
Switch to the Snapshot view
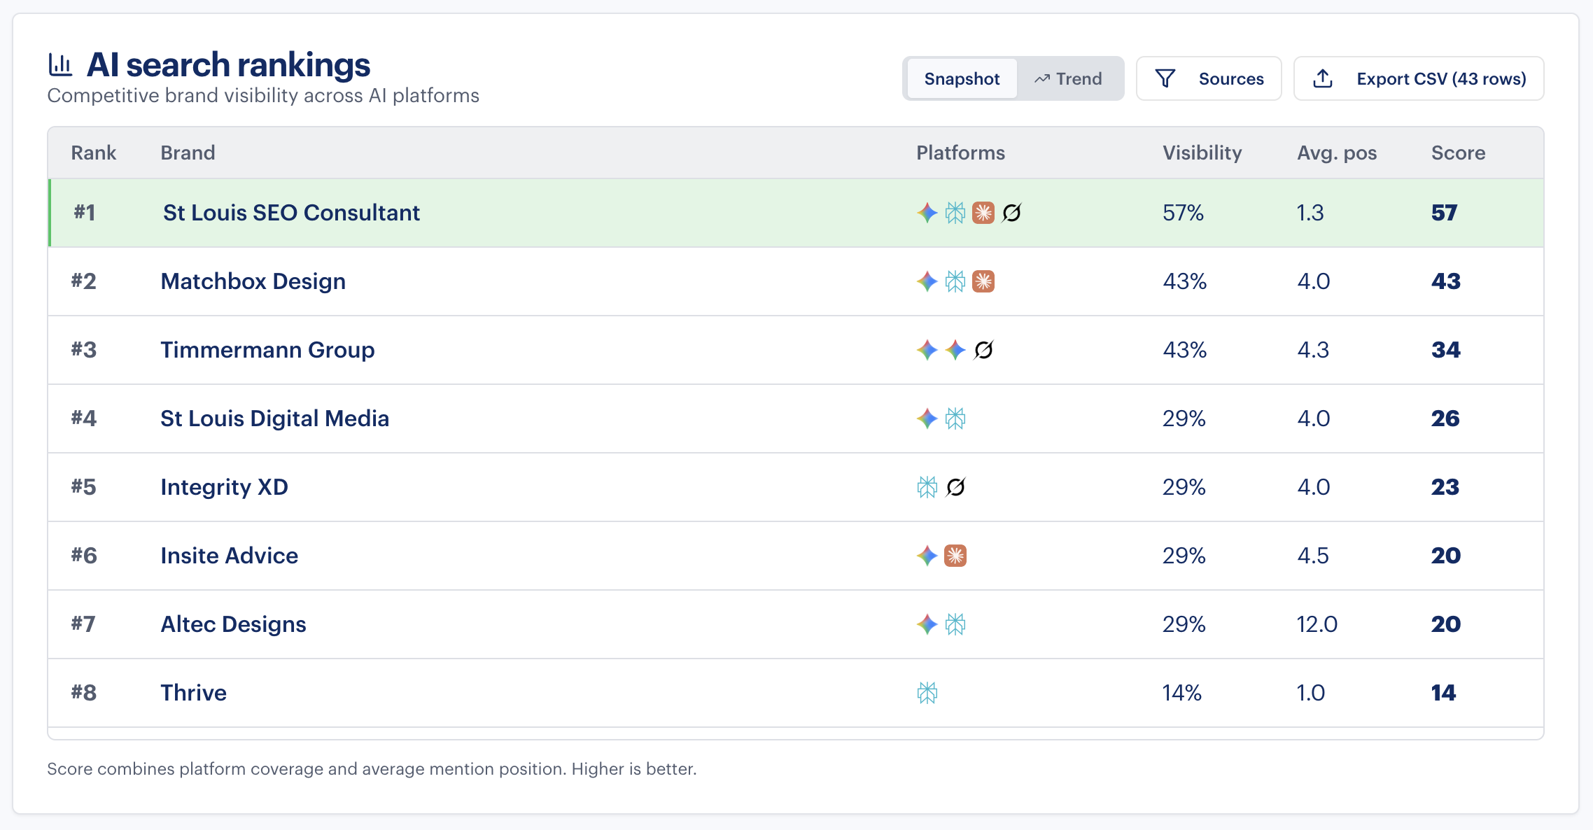[962, 78]
